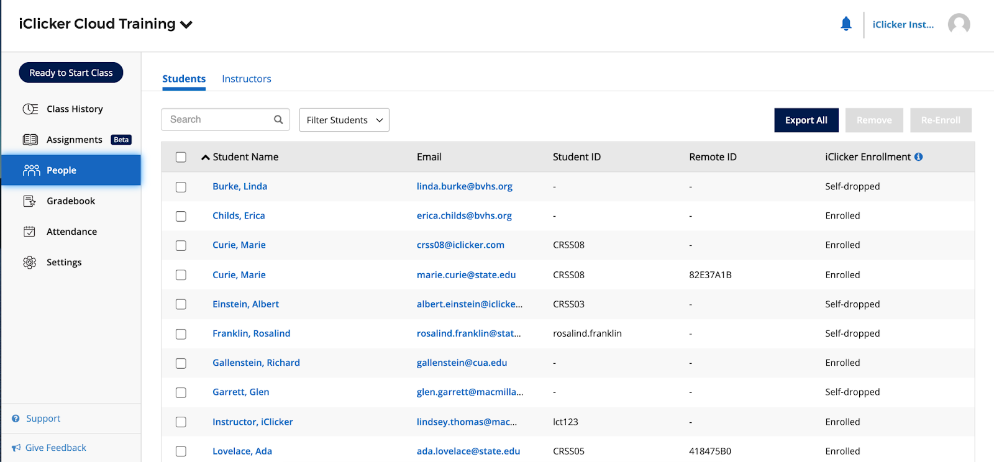This screenshot has width=994, height=462.
Task: Check the box for Franklin, Rosalind
Action: pyautogui.click(x=181, y=334)
